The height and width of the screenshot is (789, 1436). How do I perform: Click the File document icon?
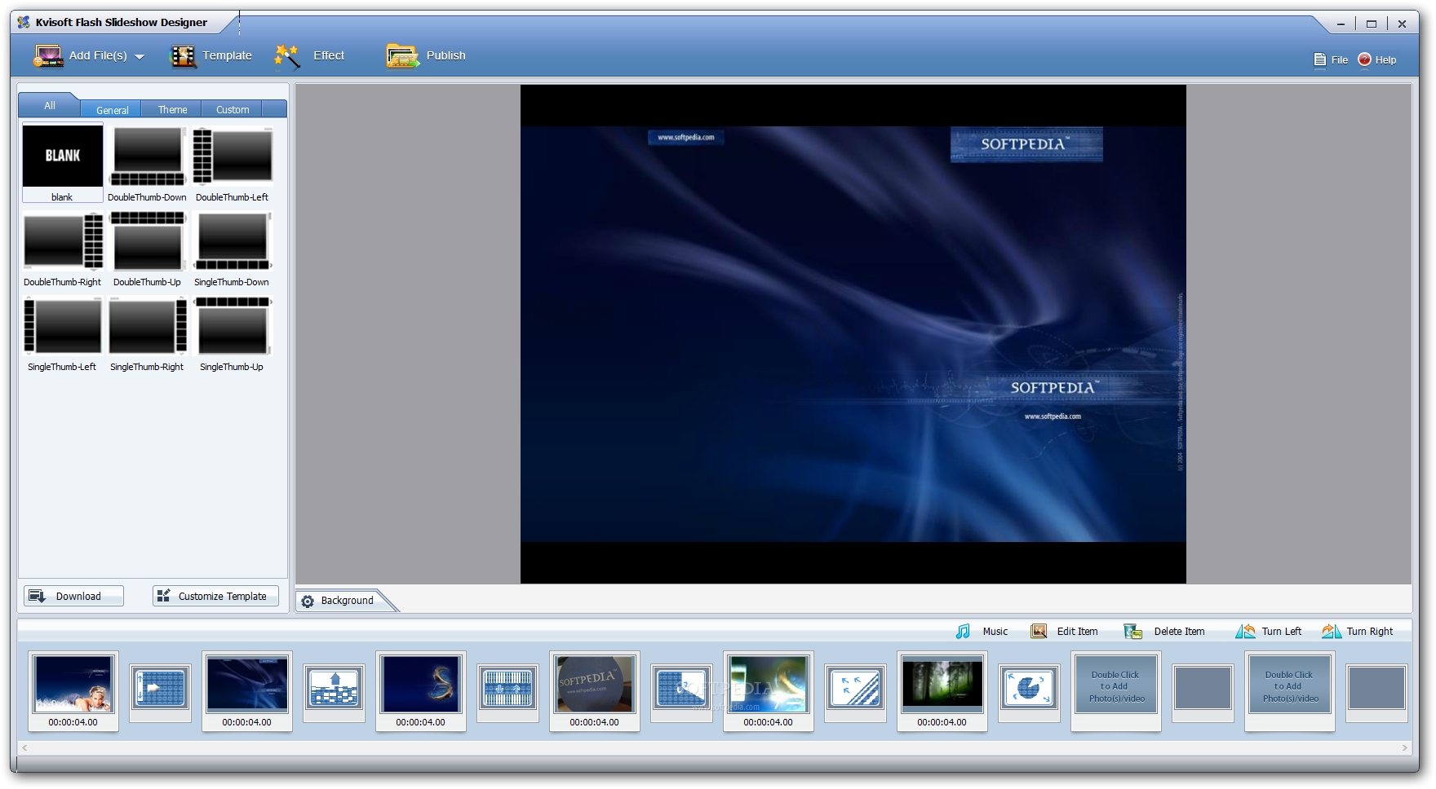tap(1319, 60)
